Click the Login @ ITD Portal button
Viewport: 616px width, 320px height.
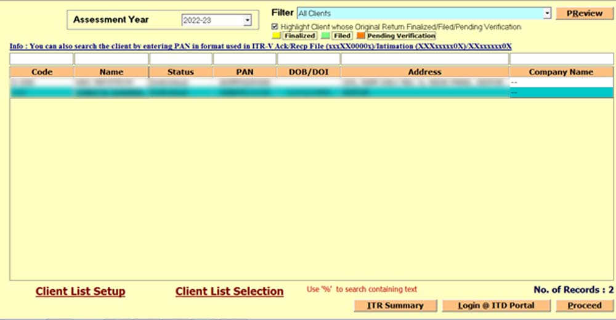tap(496, 305)
